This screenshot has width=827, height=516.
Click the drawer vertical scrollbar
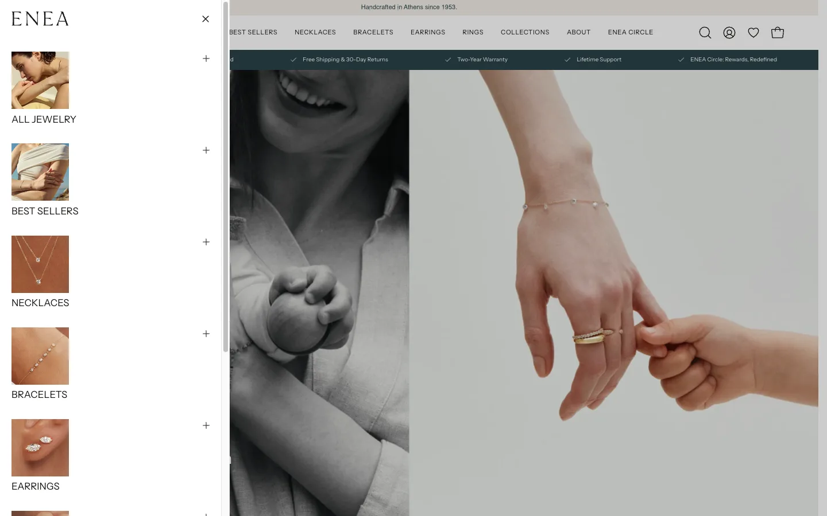pos(225,177)
